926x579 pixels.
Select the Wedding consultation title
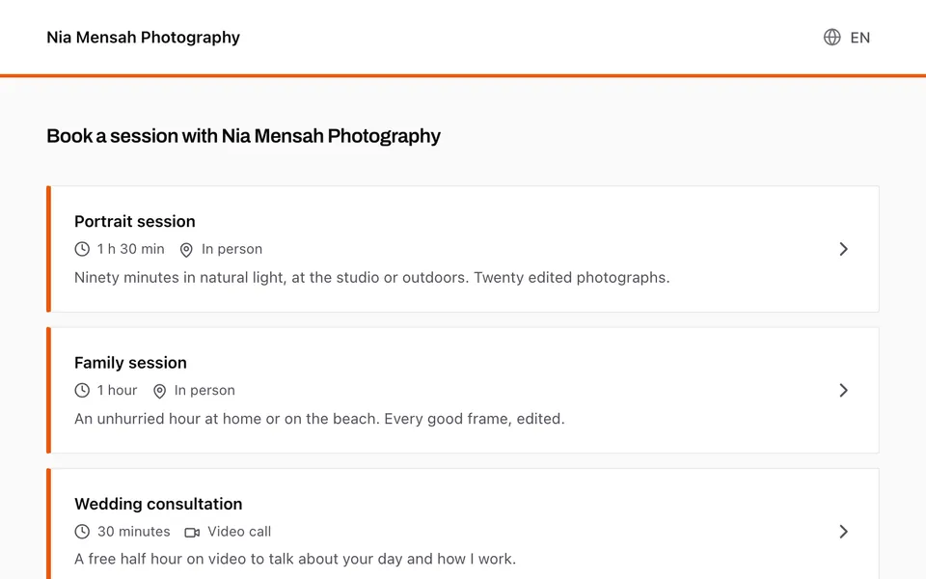[158, 504]
